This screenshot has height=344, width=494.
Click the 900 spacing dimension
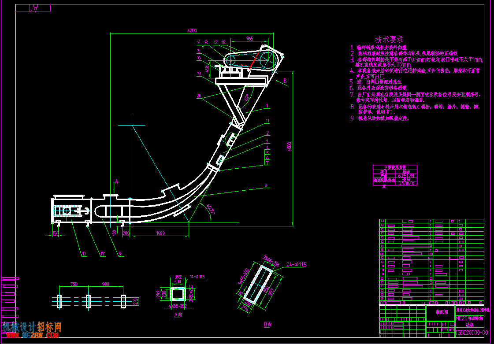point(105,284)
